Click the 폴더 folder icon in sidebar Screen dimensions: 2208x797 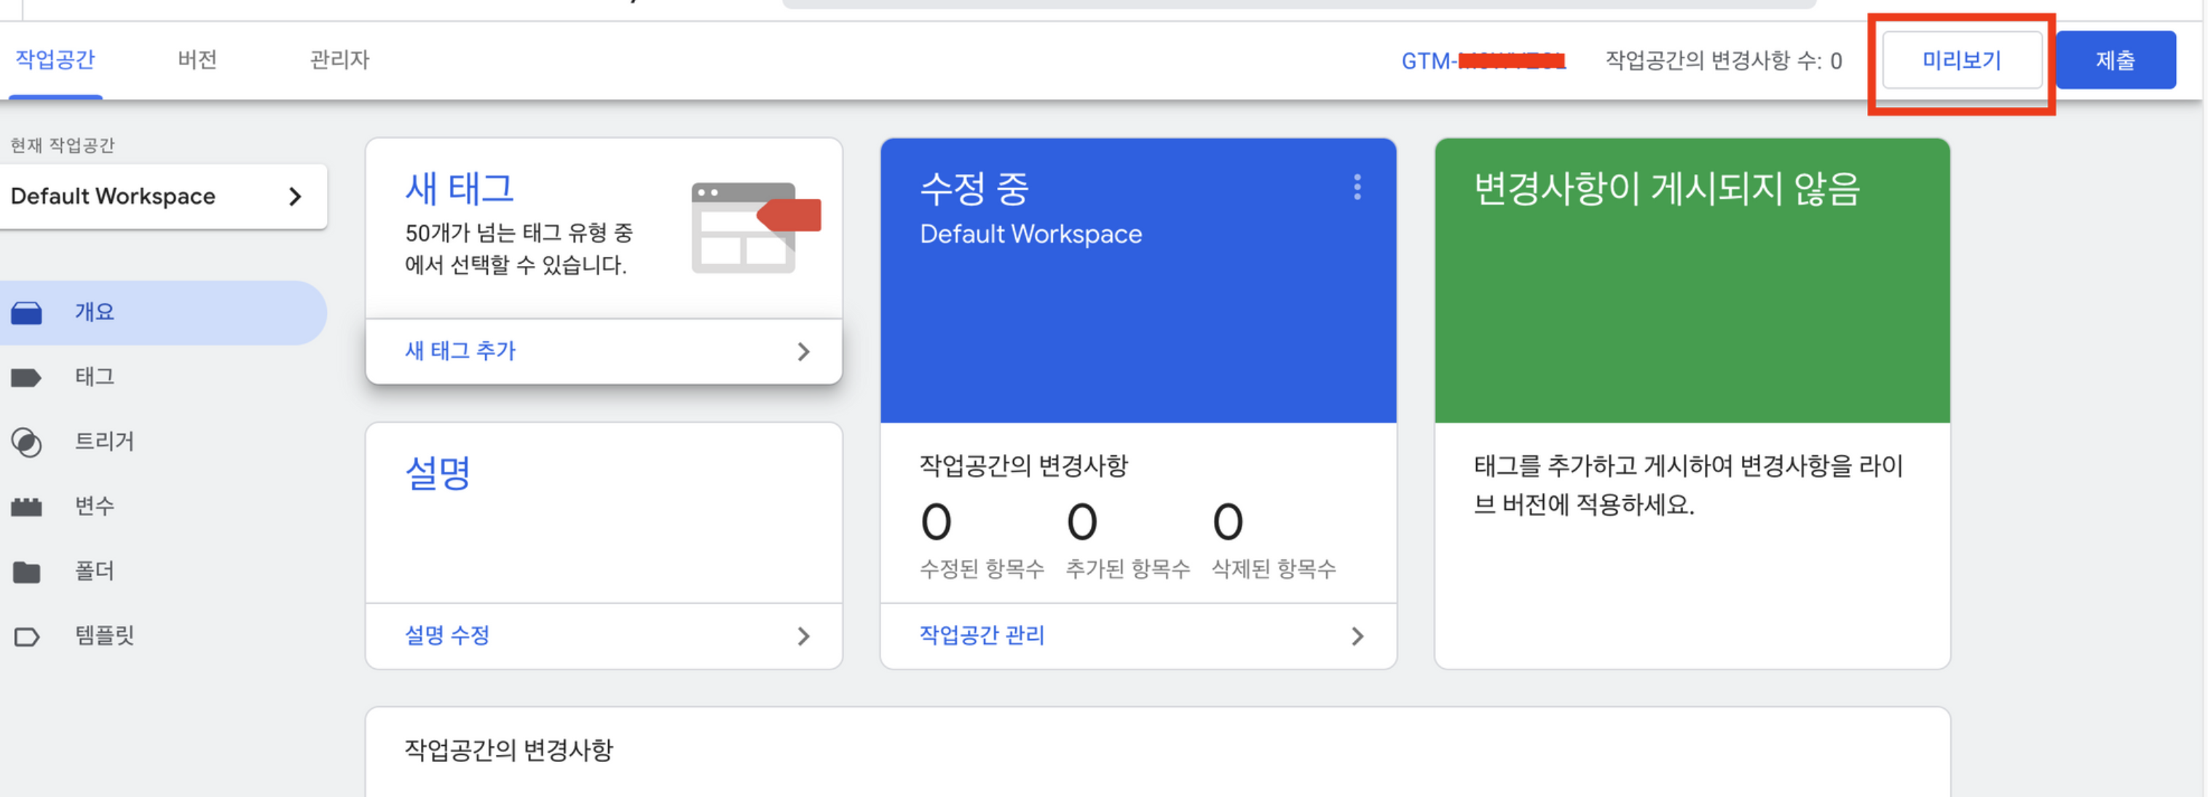(x=26, y=571)
